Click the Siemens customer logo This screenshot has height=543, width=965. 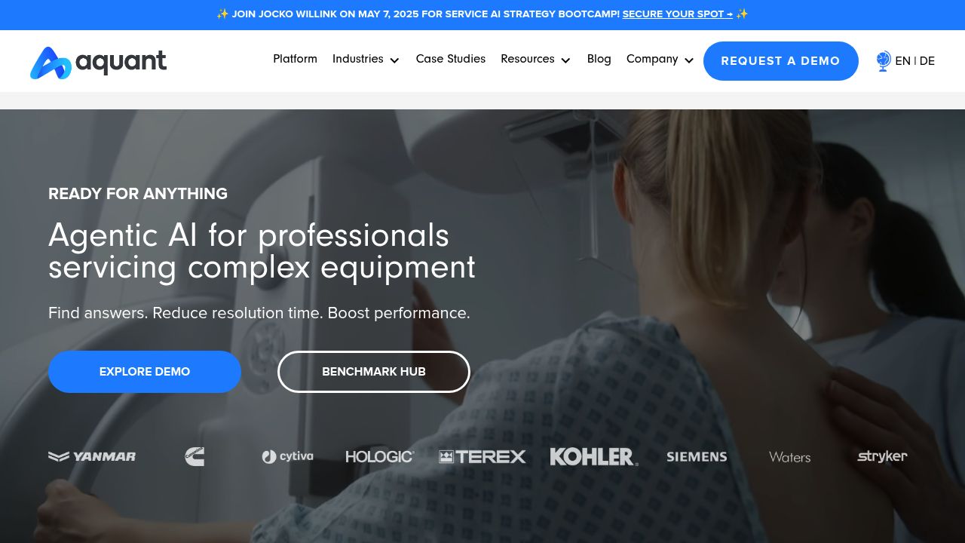tap(697, 456)
